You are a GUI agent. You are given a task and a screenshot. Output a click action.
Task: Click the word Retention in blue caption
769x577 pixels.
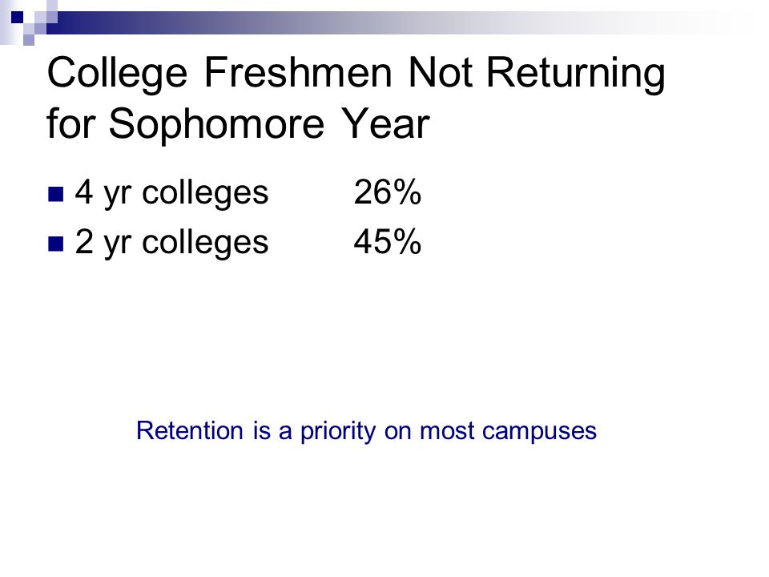click(189, 430)
